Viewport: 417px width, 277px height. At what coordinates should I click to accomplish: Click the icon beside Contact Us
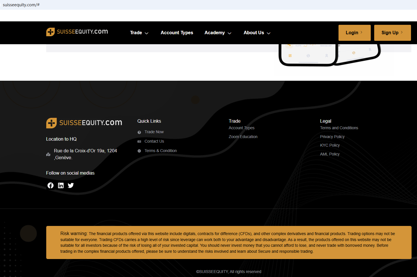coord(139,141)
